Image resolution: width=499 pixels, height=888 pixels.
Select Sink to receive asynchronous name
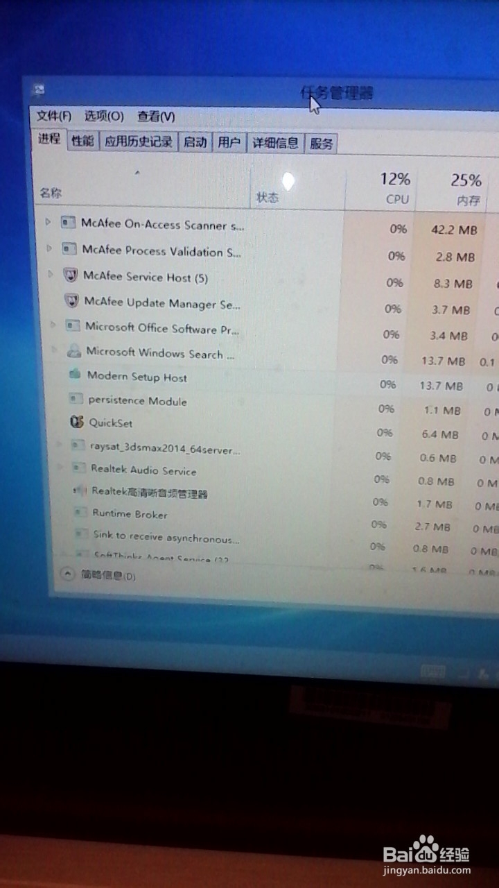[x=166, y=536]
